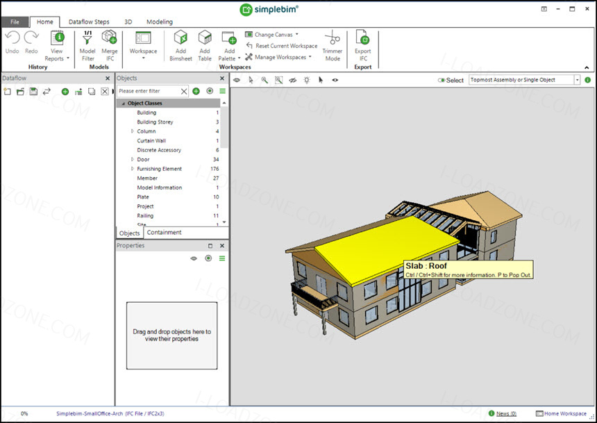The image size is (597, 423).
Task: Select the Railing row
Action: click(x=168, y=216)
